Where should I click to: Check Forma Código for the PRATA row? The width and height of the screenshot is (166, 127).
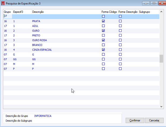click(103, 21)
